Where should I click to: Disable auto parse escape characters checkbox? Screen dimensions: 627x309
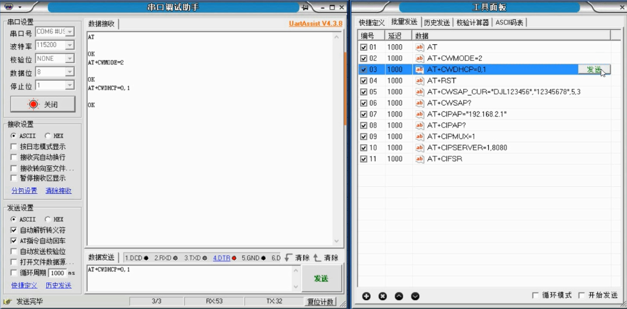tap(13, 230)
